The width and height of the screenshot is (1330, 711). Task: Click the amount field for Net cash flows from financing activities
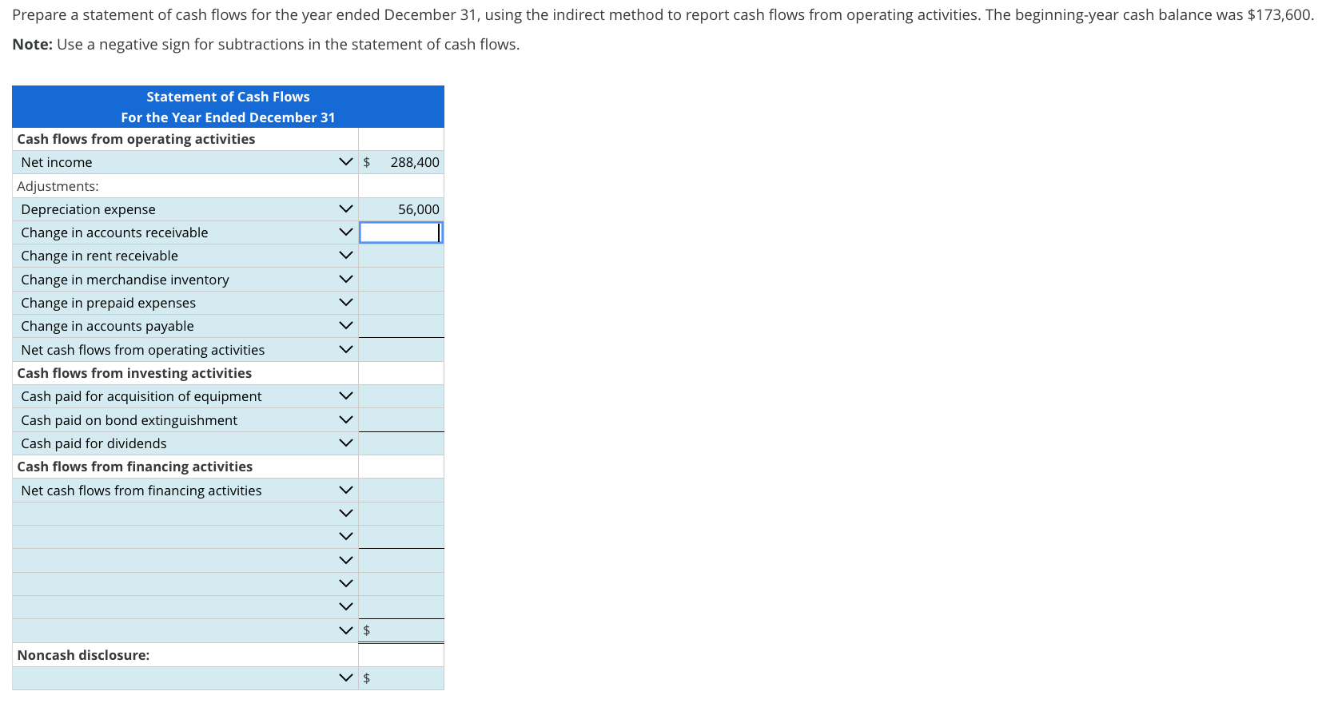[401, 491]
